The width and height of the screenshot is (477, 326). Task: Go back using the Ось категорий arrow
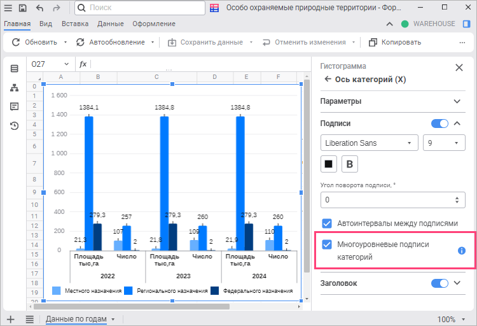[328, 80]
